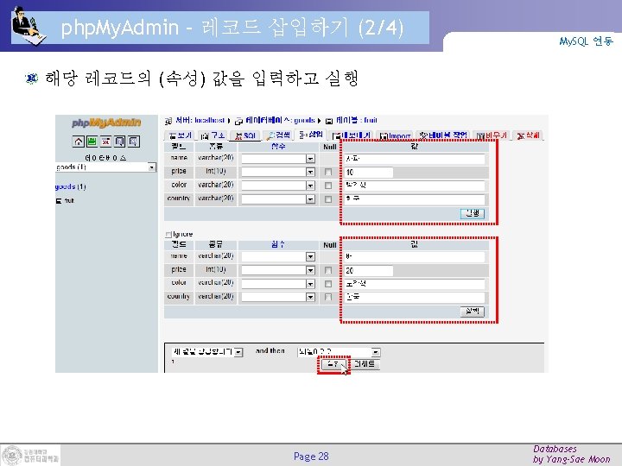The width and height of the screenshot is (622, 466).
Task: Click the second name value field
Action: [414, 257]
